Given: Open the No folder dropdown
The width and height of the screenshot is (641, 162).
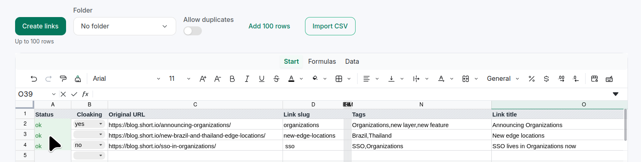Looking at the screenshot, I should point(125,26).
